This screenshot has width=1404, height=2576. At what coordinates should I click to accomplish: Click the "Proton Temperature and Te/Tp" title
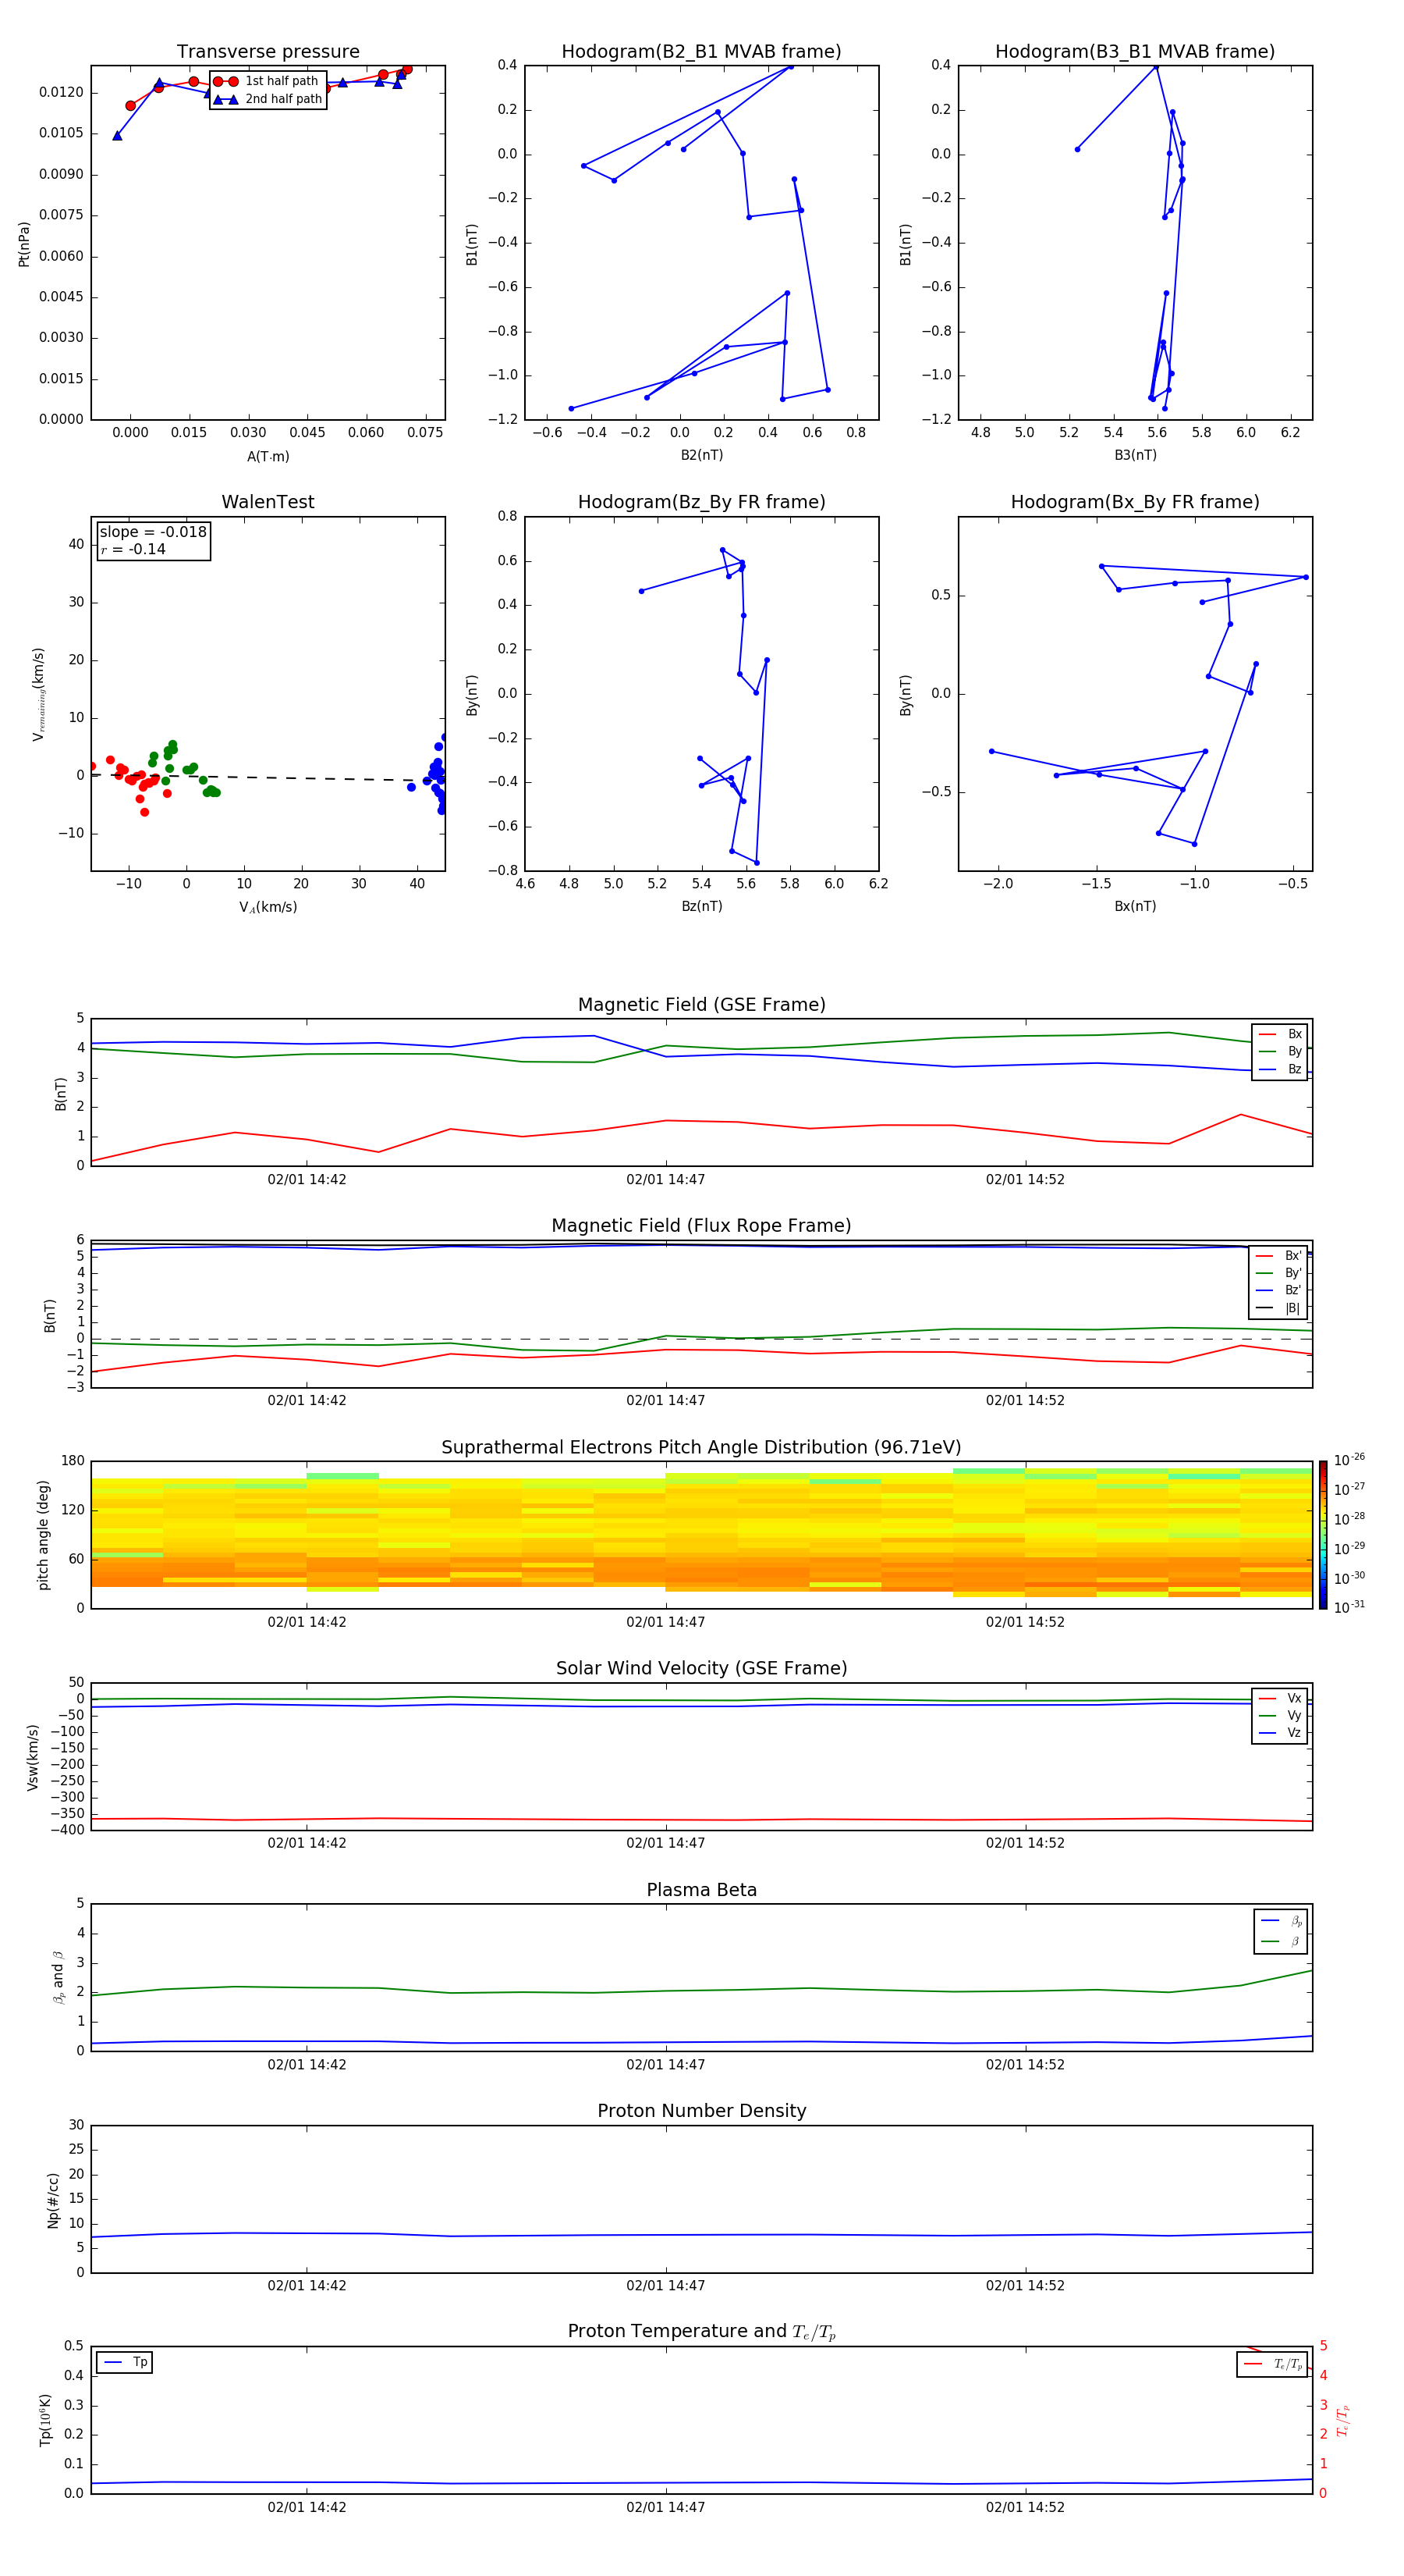tap(701, 2332)
